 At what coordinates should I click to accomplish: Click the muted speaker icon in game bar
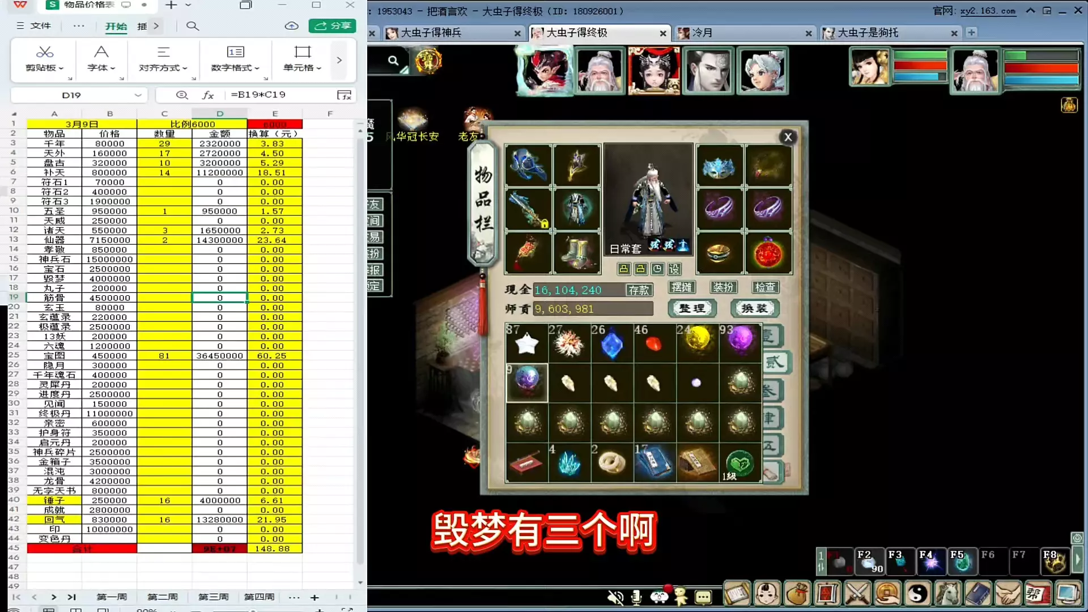[615, 597]
